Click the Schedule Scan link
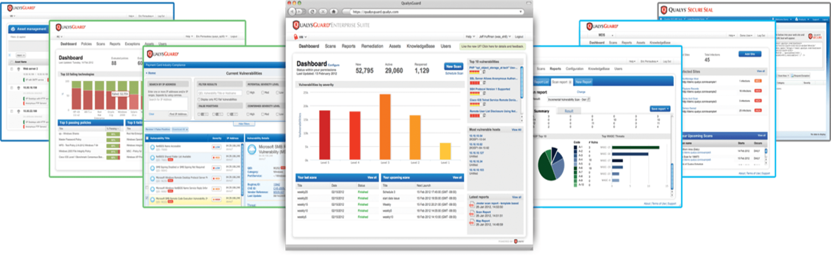Image resolution: width=831 pixels, height=255 pixels. pos(454,74)
